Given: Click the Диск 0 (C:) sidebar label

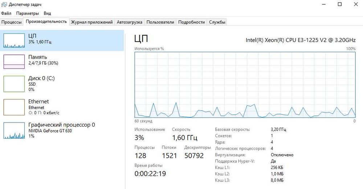Looking at the screenshot, I should tap(42, 78).
